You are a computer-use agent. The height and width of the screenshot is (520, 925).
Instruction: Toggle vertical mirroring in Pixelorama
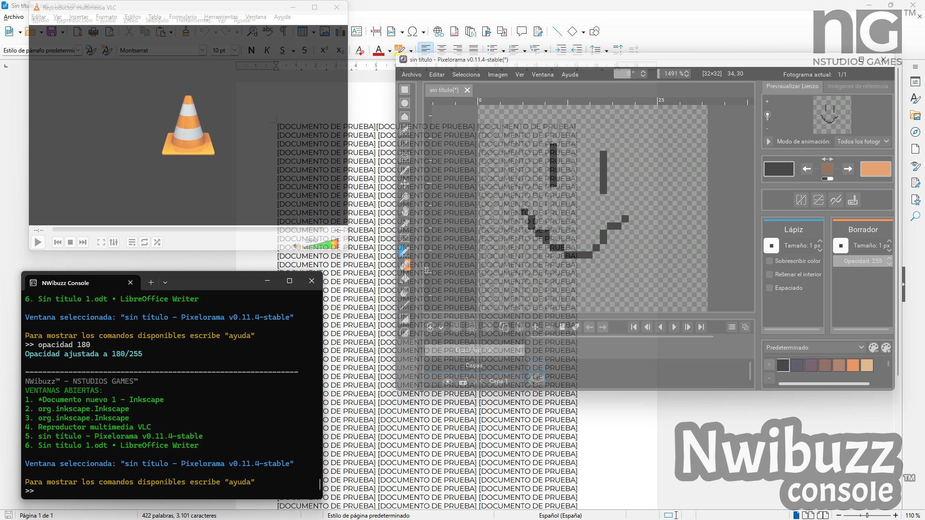(818, 200)
